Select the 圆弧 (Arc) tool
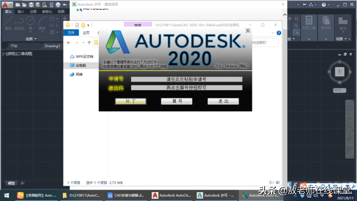 coord(42,23)
